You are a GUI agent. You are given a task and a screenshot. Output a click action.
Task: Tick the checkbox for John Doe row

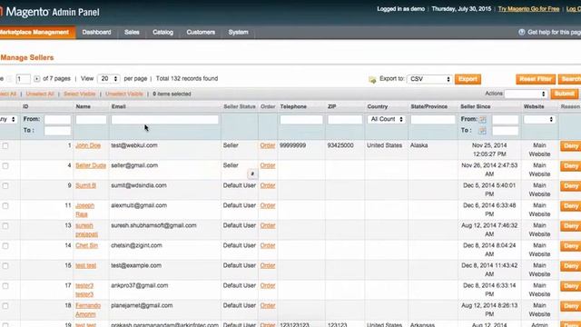pos(5,145)
